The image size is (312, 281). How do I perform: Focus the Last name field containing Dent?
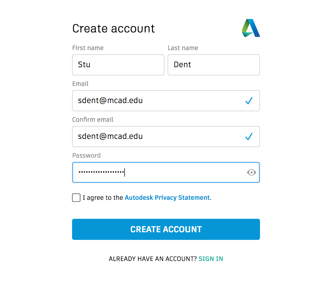click(x=214, y=65)
